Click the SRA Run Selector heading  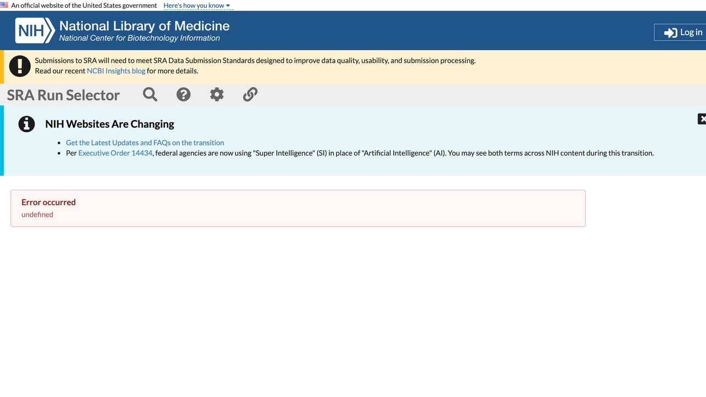(x=63, y=95)
